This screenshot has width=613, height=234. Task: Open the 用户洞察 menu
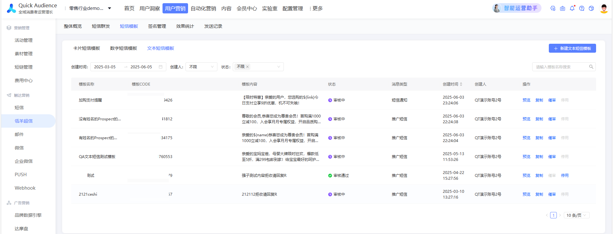(x=150, y=8)
